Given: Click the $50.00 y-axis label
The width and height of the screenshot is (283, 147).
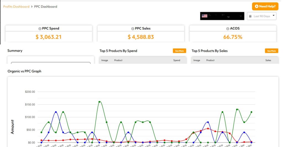Looking at the screenshot, I should tap(31, 130).
